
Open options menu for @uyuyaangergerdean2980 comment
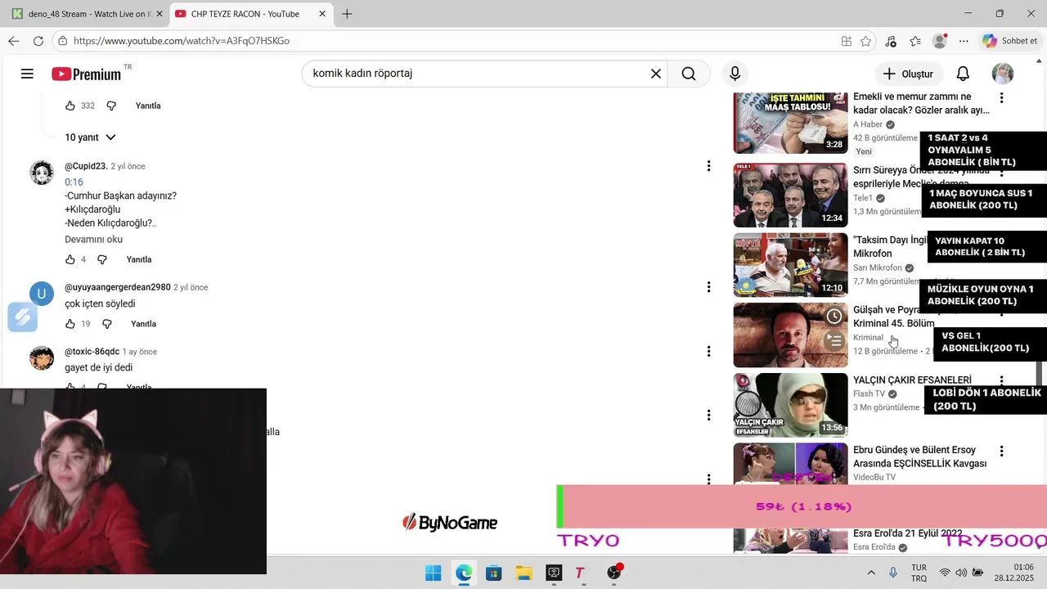click(x=708, y=287)
